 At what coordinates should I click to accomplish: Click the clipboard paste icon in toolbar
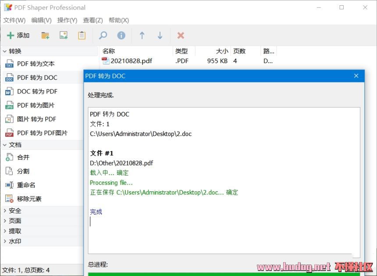(x=82, y=36)
